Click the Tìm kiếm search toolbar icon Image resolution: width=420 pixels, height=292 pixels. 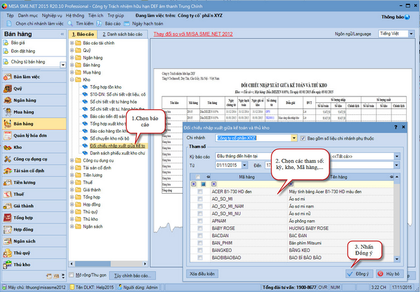[70, 23]
